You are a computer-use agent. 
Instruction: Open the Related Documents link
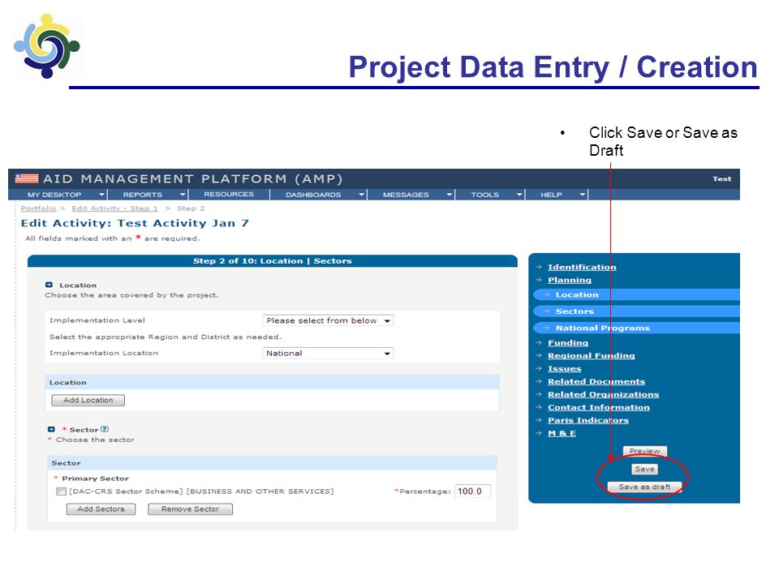pos(596,381)
